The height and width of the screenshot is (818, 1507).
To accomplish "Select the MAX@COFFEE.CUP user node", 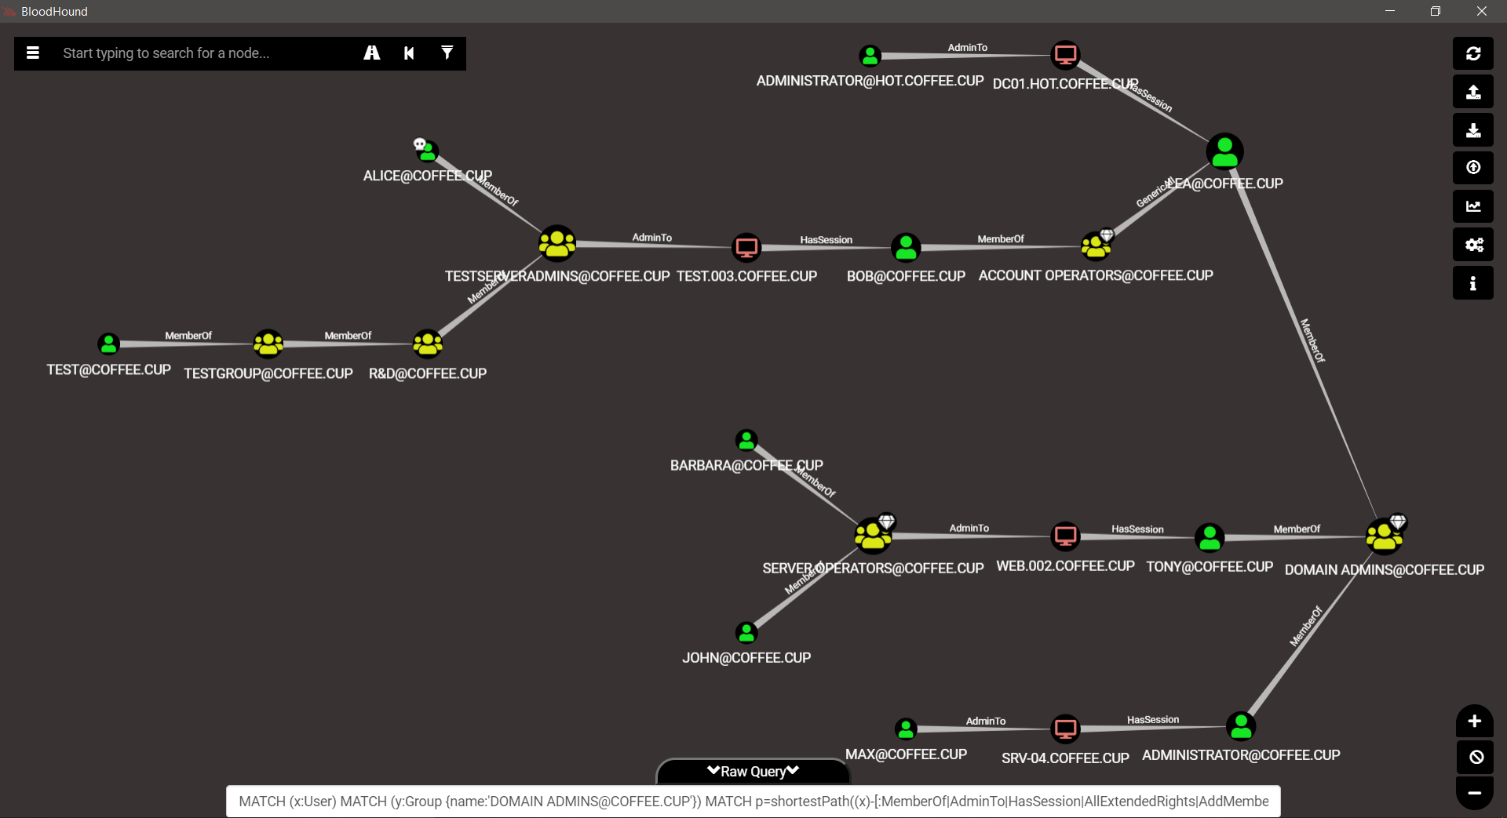I will [x=906, y=729].
